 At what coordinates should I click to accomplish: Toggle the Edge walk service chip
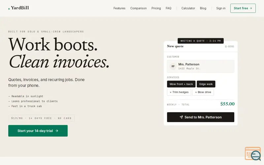[206, 84]
